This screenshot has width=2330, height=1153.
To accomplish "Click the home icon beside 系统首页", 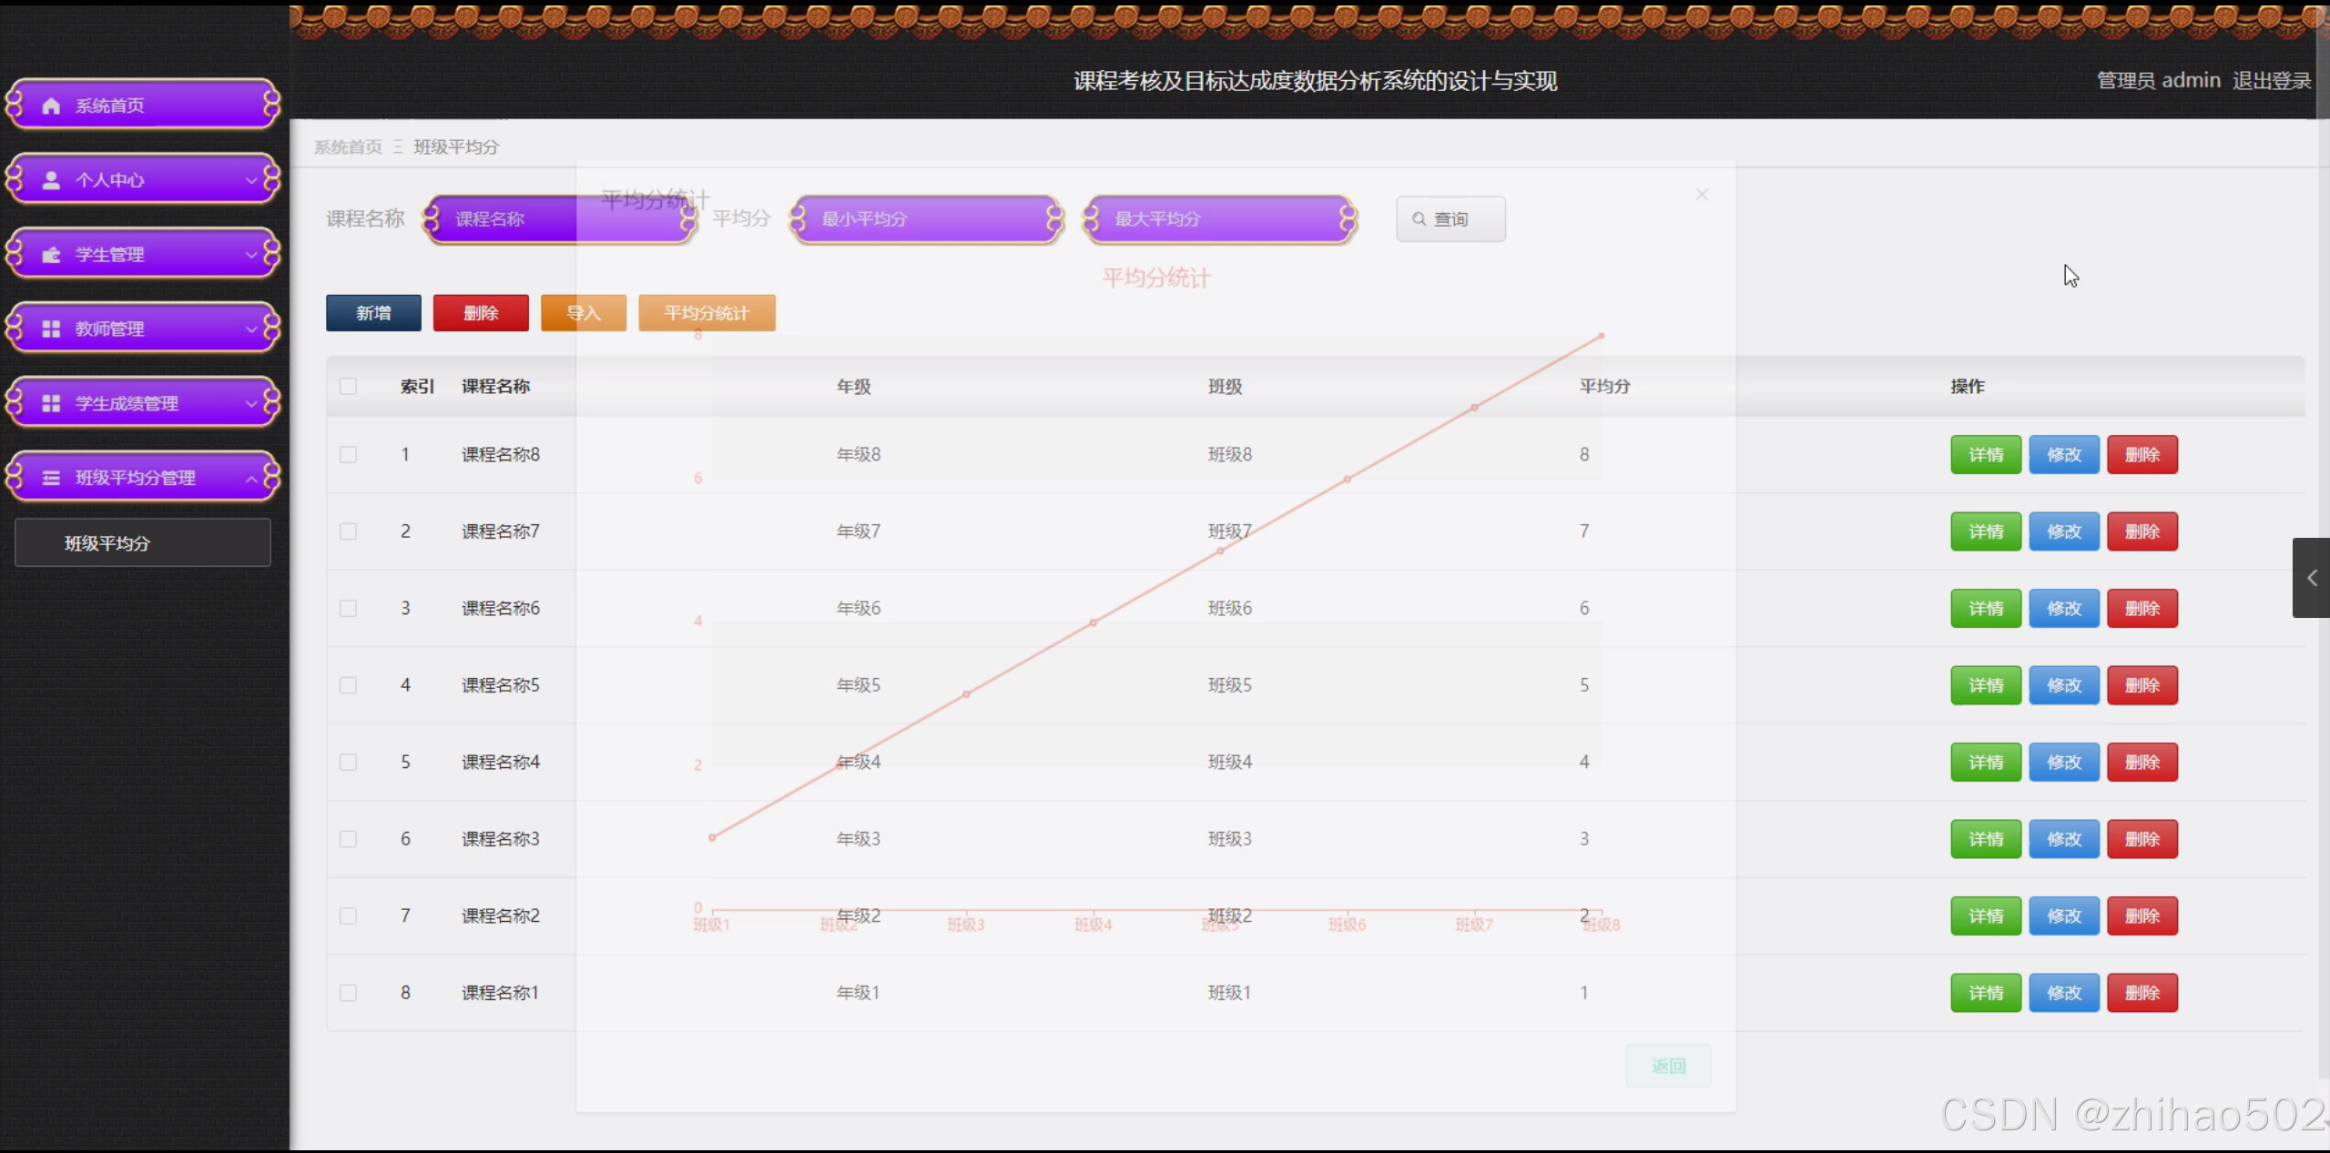I will [x=51, y=106].
